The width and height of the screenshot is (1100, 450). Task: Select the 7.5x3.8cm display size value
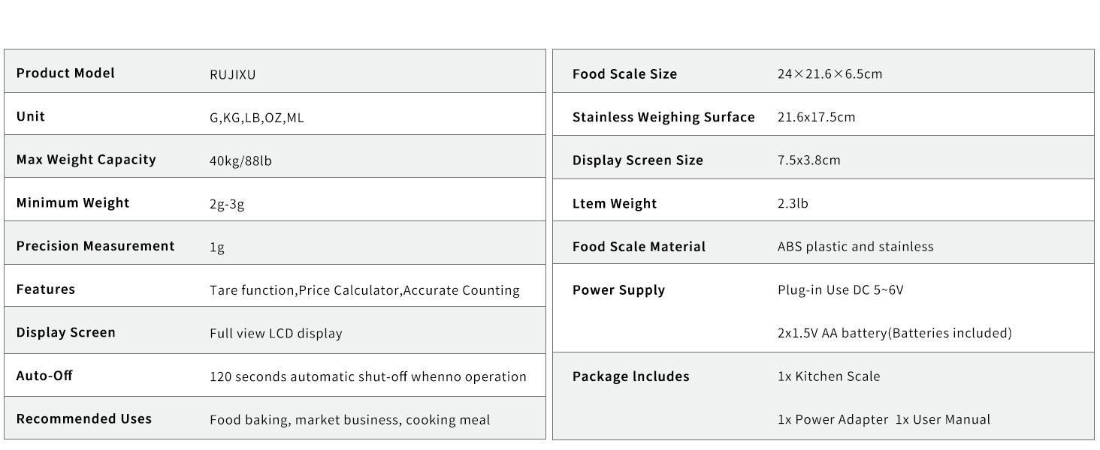click(x=808, y=160)
